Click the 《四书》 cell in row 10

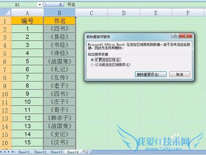[59, 94]
